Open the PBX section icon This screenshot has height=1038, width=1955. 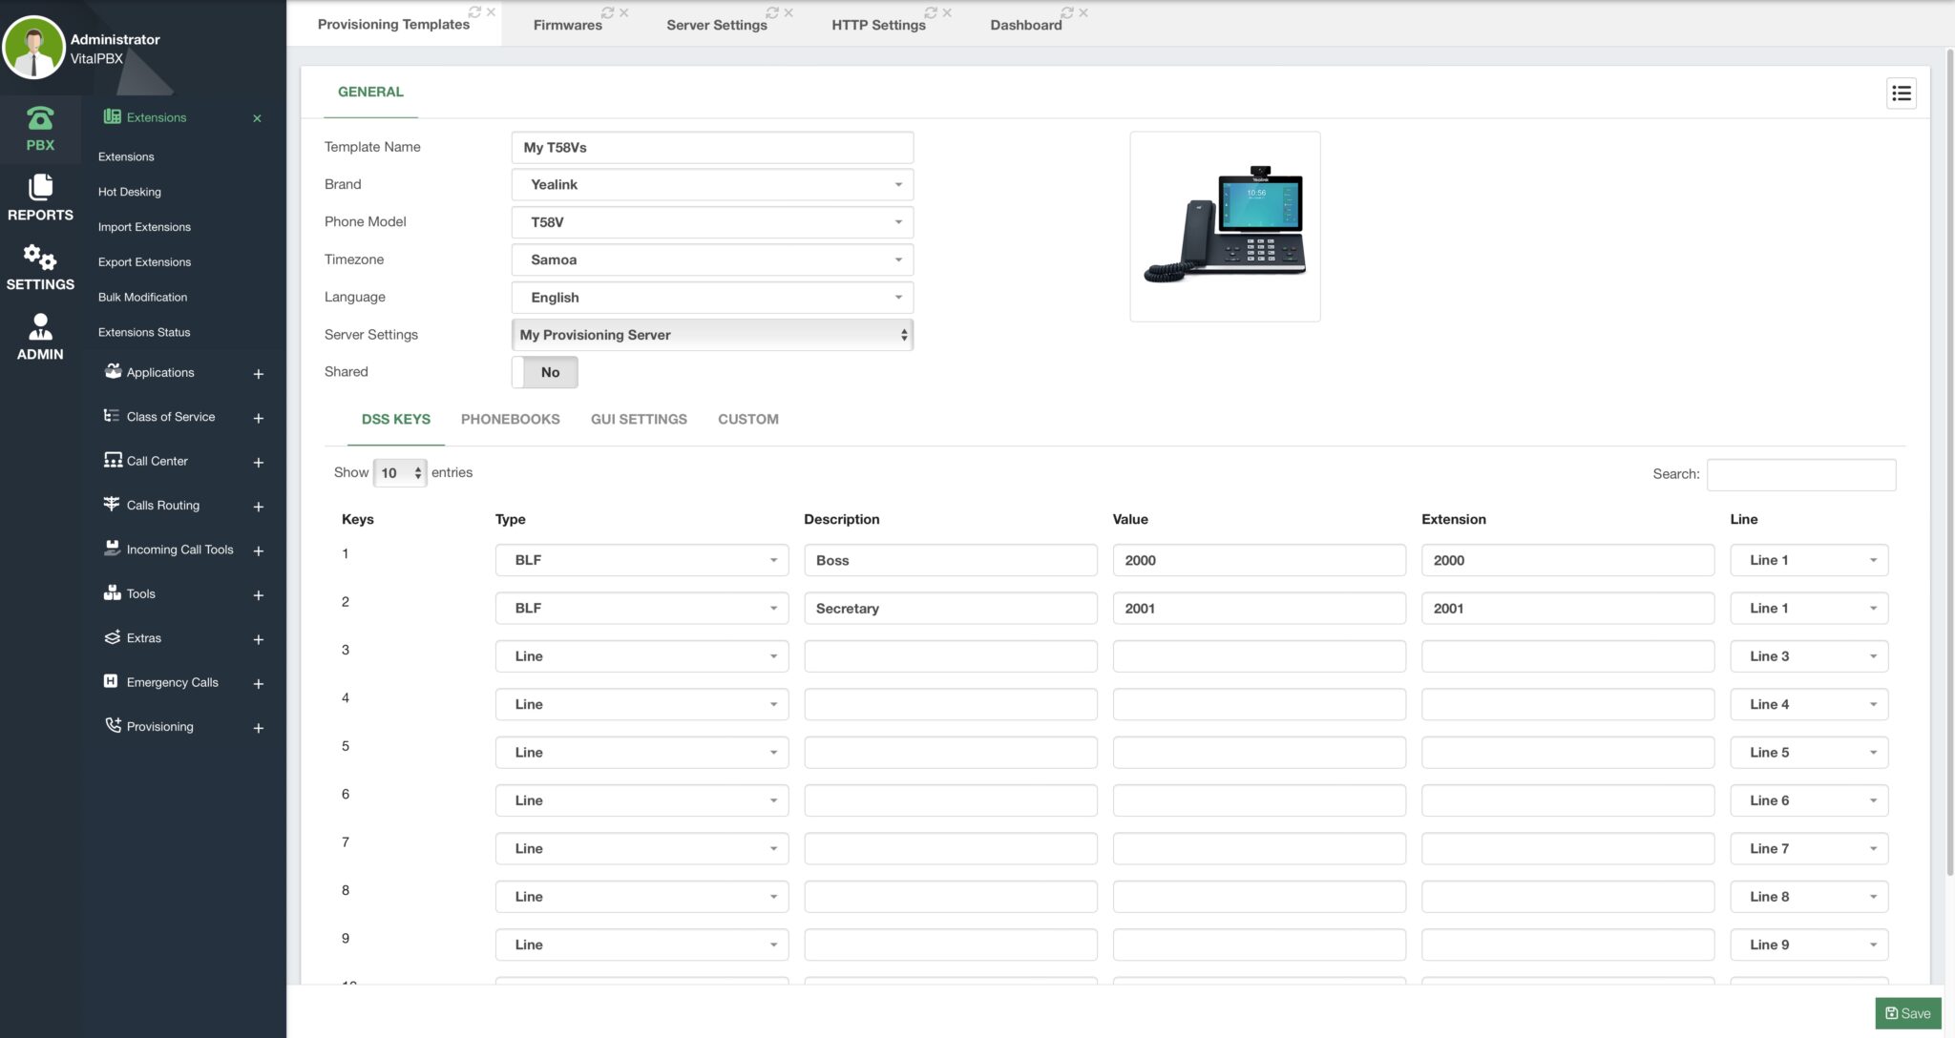40,118
